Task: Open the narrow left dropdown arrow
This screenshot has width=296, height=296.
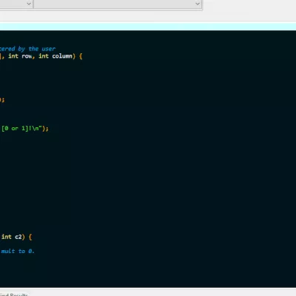Action: 29,4
